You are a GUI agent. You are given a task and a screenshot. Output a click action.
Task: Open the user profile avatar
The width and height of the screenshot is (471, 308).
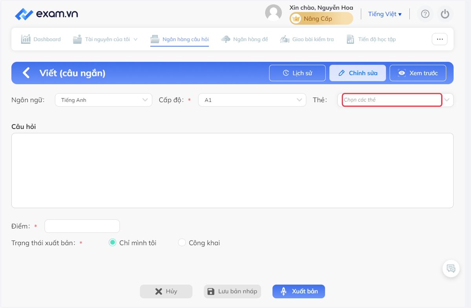pos(274,13)
